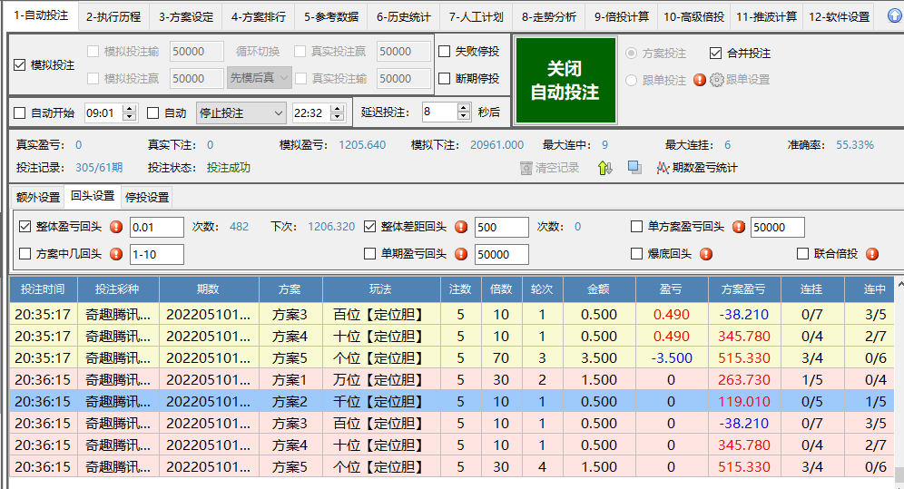This screenshot has width=904, height=489.
Task: Click the gear icon for 跟单设置
Action: point(716,80)
